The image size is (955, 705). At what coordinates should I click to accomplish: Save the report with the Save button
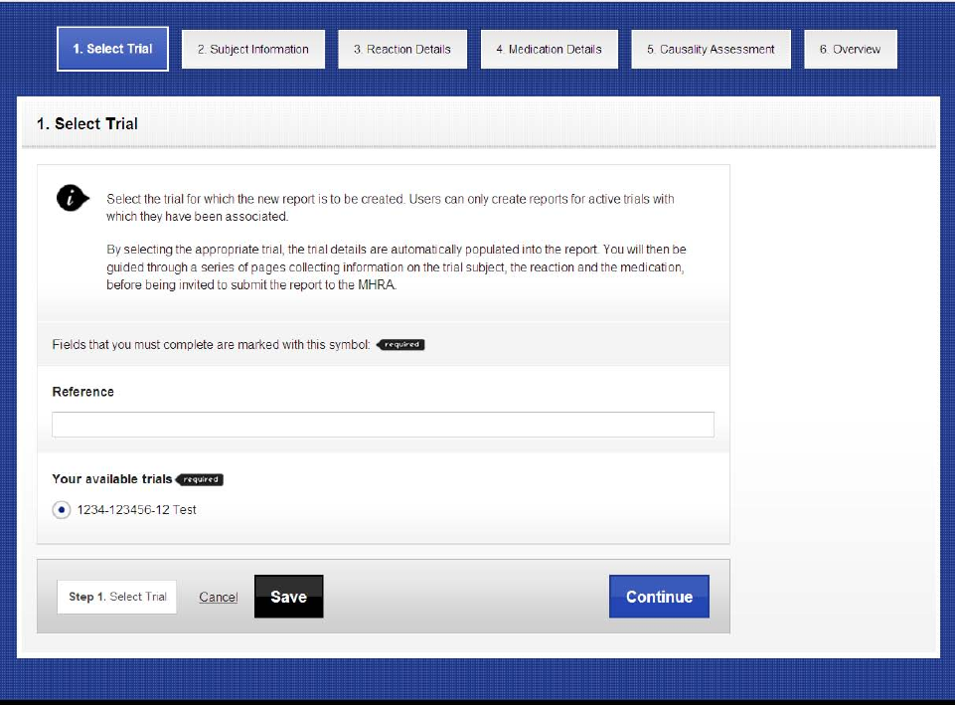[x=289, y=597]
